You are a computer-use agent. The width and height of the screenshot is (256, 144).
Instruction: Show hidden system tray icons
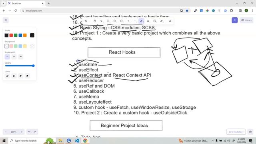click(212, 141)
